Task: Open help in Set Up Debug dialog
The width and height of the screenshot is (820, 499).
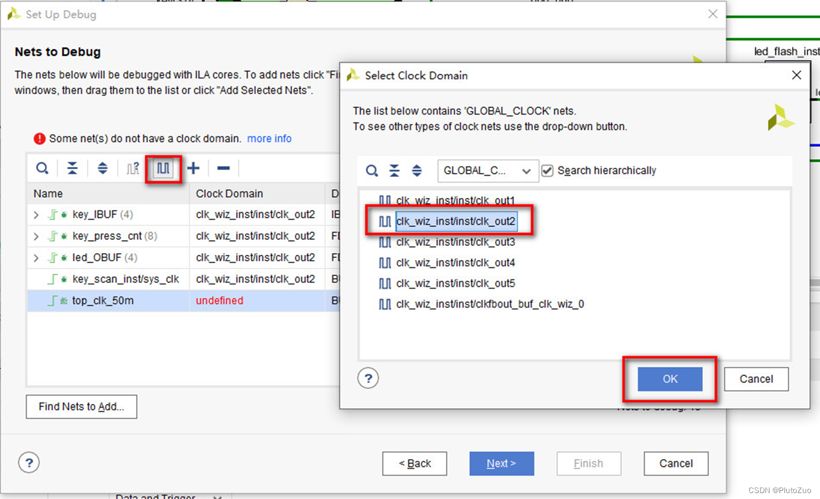Action: (x=29, y=462)
